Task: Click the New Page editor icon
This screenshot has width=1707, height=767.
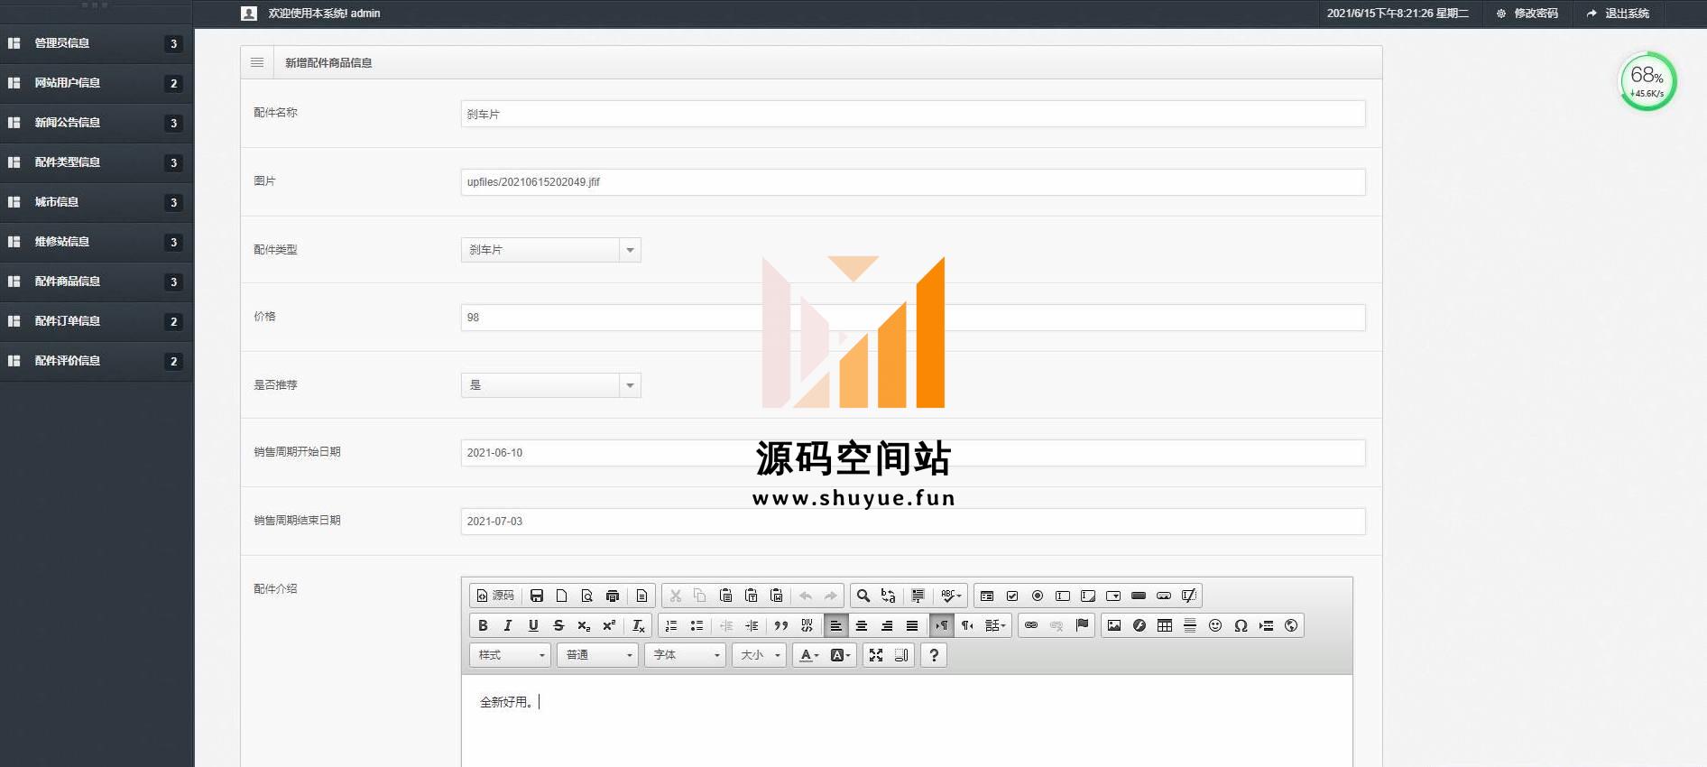Action: click(562, 596)
